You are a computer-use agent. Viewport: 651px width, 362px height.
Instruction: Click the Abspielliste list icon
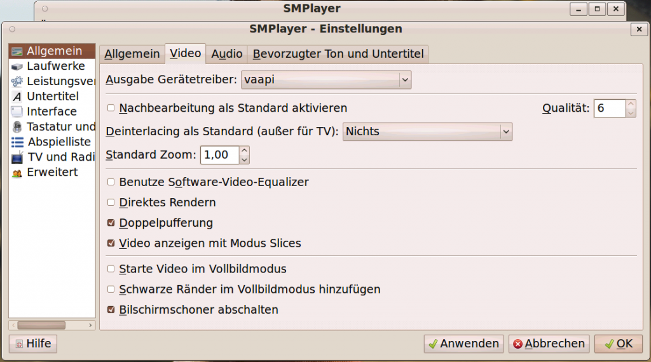point(17,142)
